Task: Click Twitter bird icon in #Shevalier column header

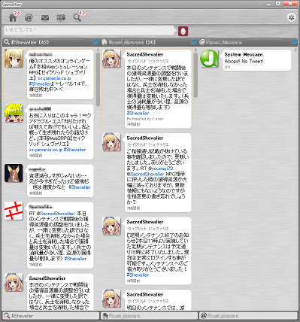Action: coord(95,42)
